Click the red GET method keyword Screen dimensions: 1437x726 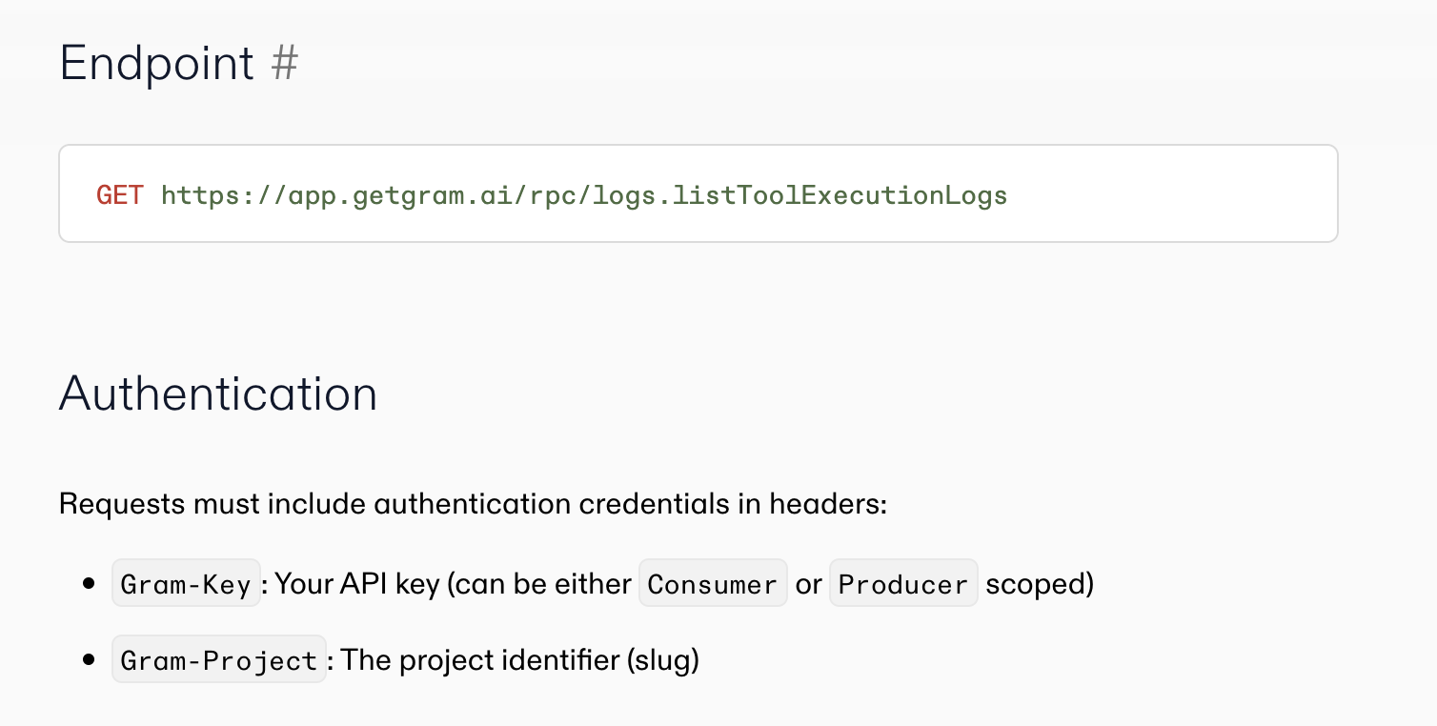(120, 196)
